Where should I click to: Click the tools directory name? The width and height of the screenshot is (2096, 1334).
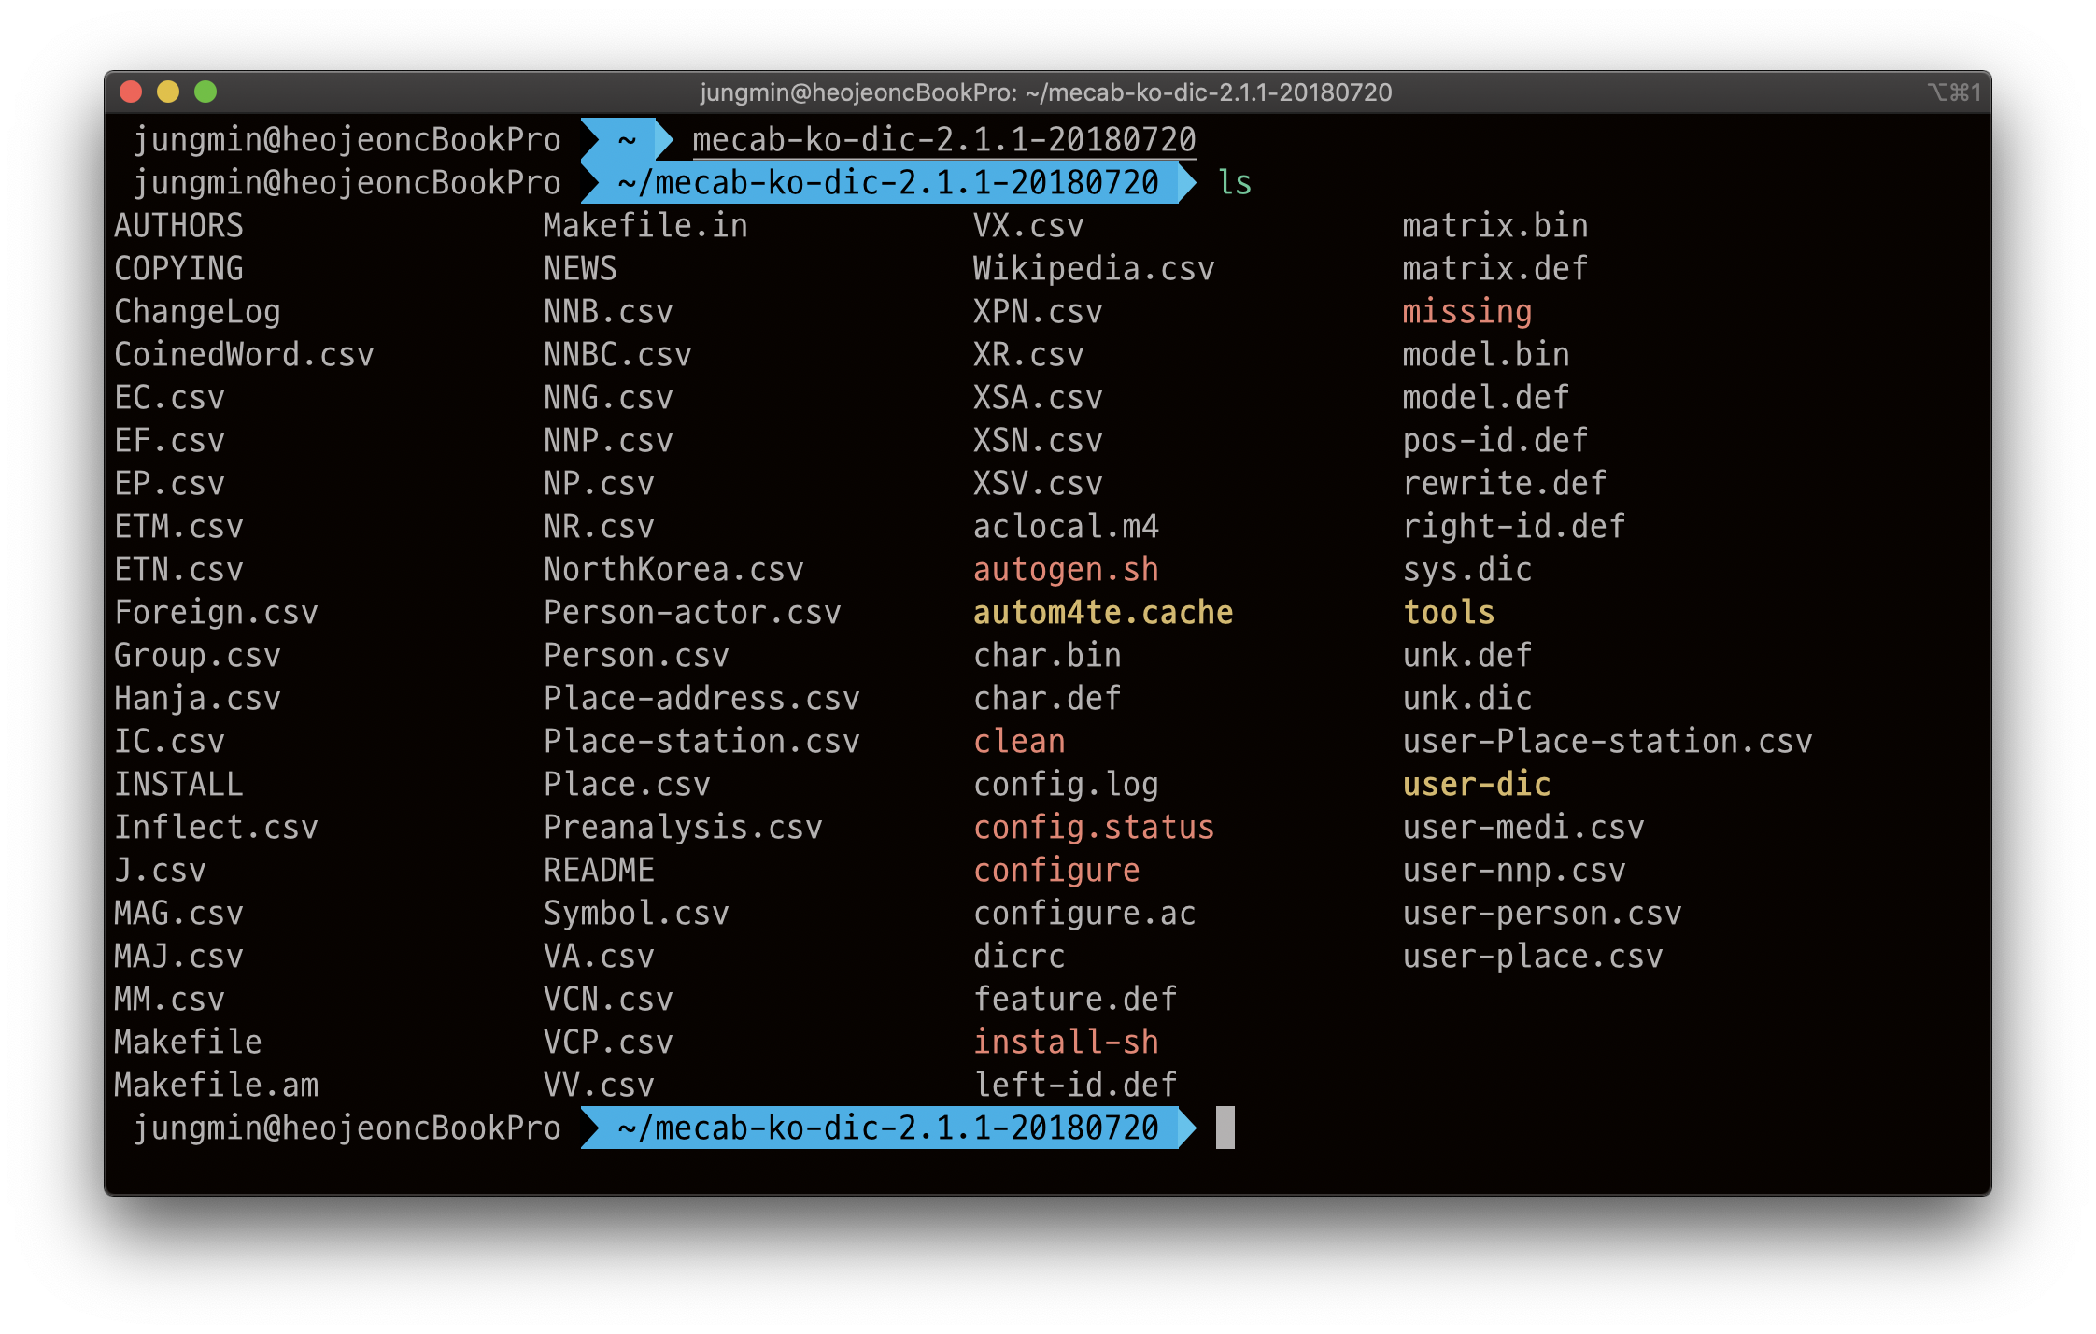click(1448, 613)
